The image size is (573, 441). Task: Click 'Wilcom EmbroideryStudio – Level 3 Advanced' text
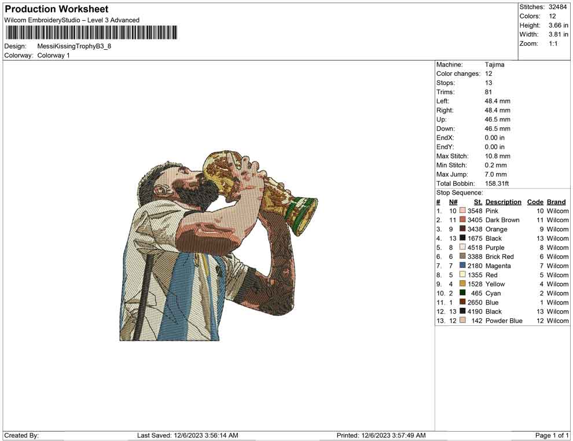(x=72, y=20)
